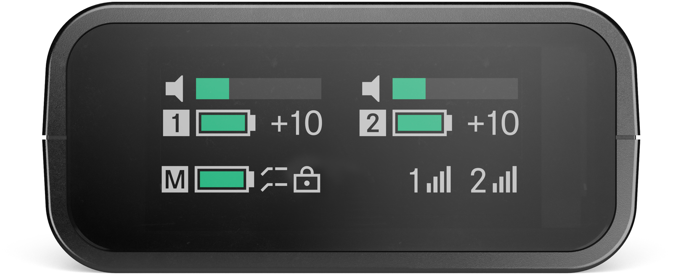
Task: Click grey unfilled area of right level meter
Action: point(472,89)
